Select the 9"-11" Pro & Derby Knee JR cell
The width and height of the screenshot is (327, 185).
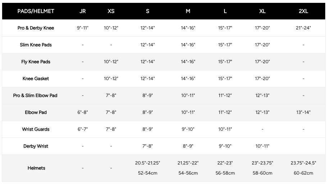point(82,28)
